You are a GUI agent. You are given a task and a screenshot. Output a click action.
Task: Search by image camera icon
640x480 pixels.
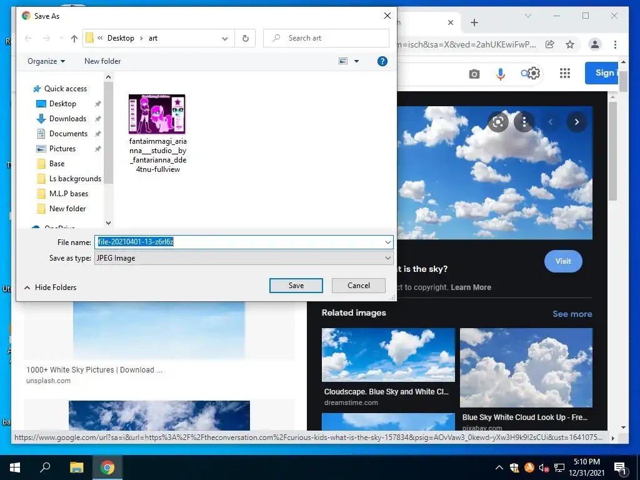[474, 74]
